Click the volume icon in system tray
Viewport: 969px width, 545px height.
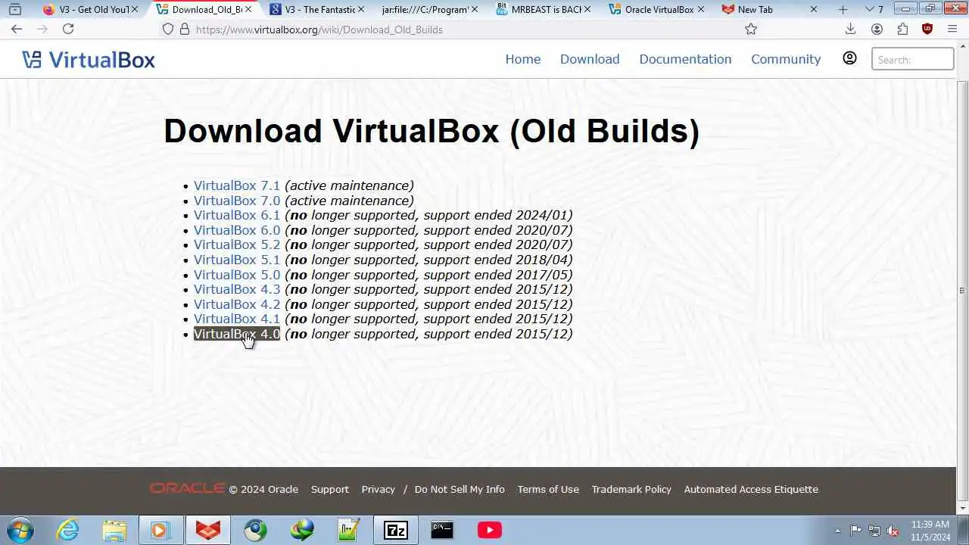893,531
